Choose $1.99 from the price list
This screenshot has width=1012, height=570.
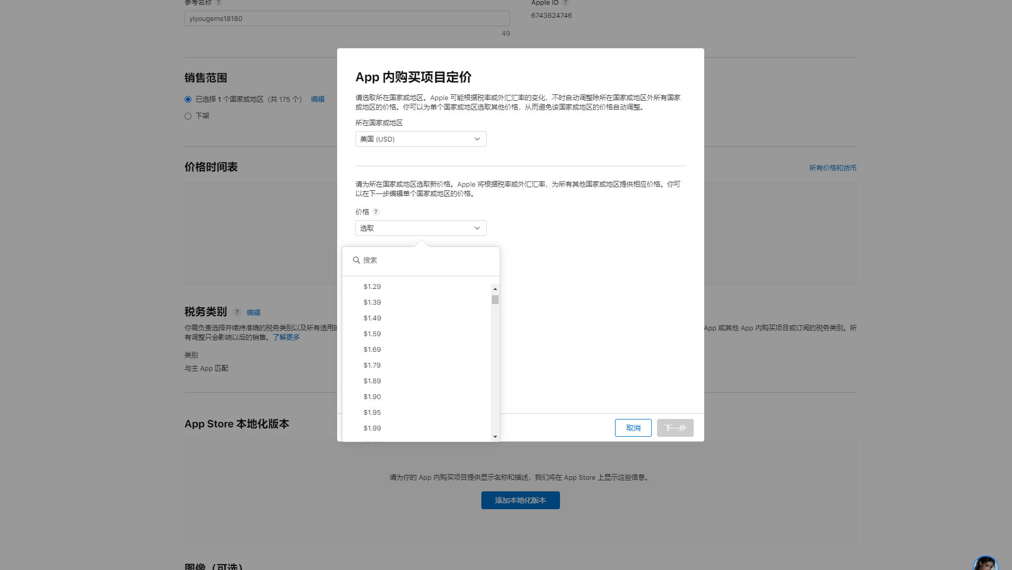click(x=372, y=428)
